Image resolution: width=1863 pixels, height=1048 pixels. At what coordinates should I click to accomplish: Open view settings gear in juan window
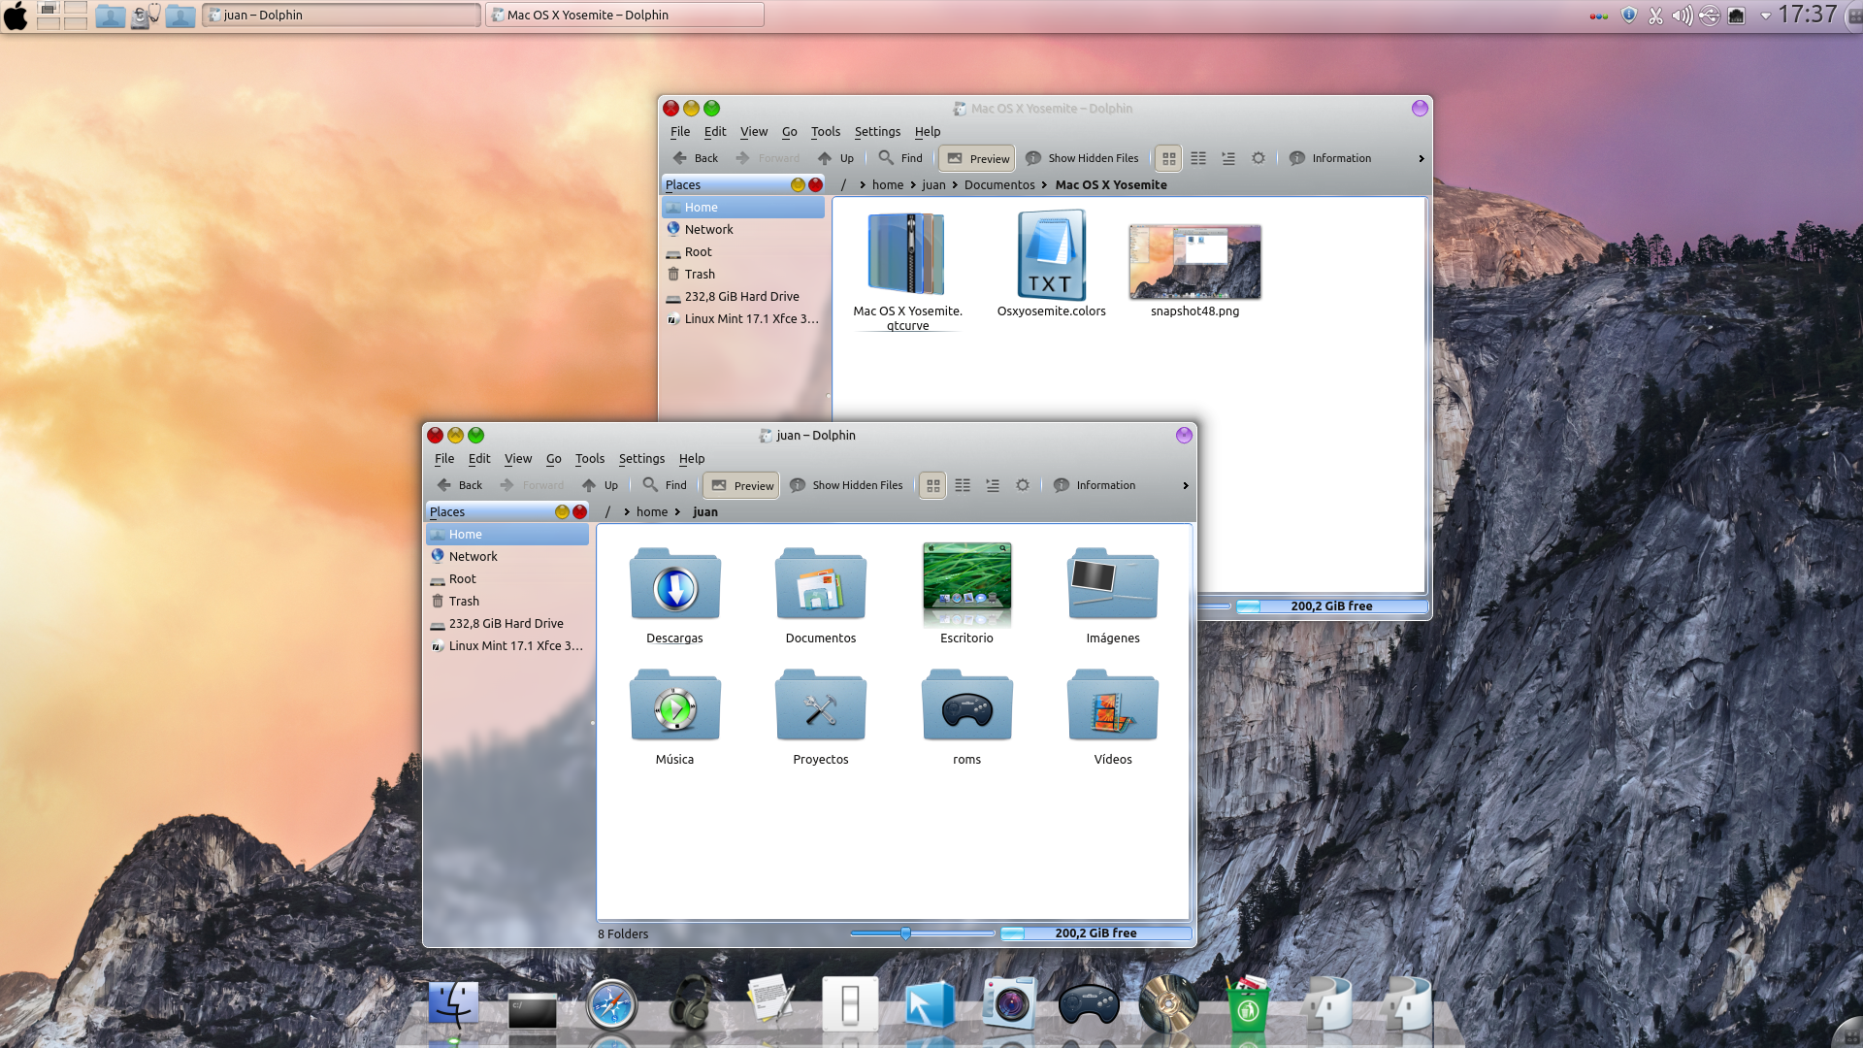click(1023, 485)
